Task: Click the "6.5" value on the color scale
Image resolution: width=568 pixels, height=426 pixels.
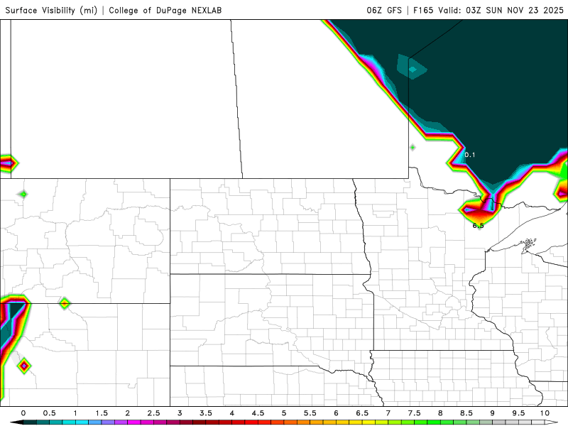Action: click(362, 413)
